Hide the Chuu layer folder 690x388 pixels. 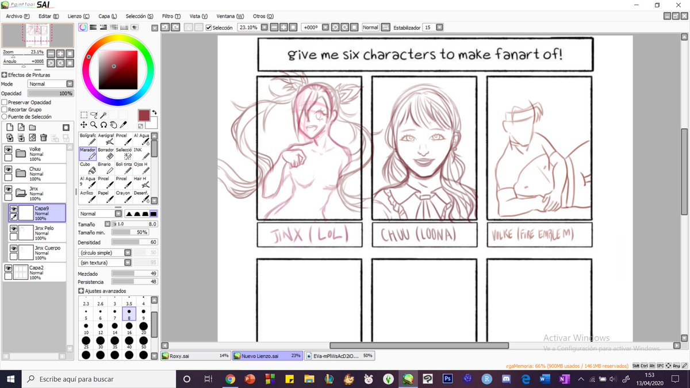point(9,170)
